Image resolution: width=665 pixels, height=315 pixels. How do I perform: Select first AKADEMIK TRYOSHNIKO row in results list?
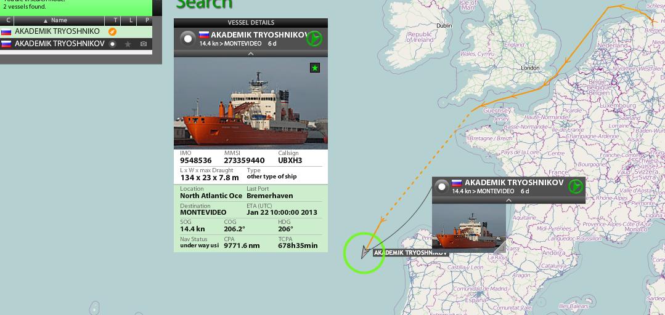tap(76, 31)
